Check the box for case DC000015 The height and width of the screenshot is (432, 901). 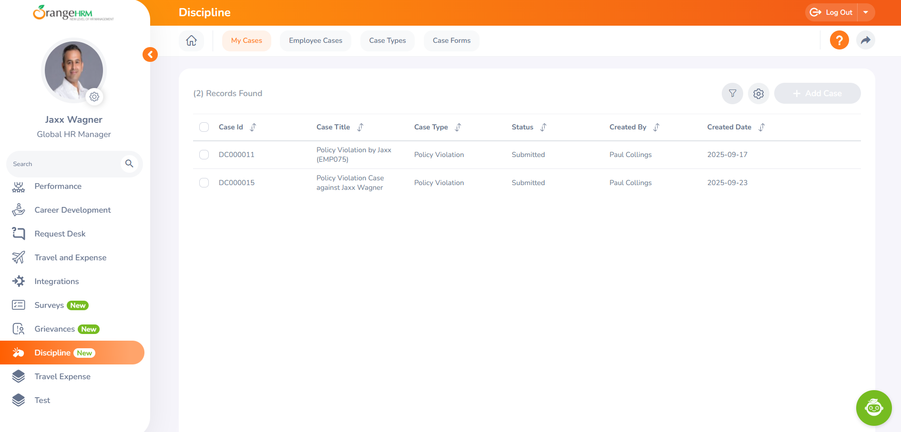coord(204,183)
